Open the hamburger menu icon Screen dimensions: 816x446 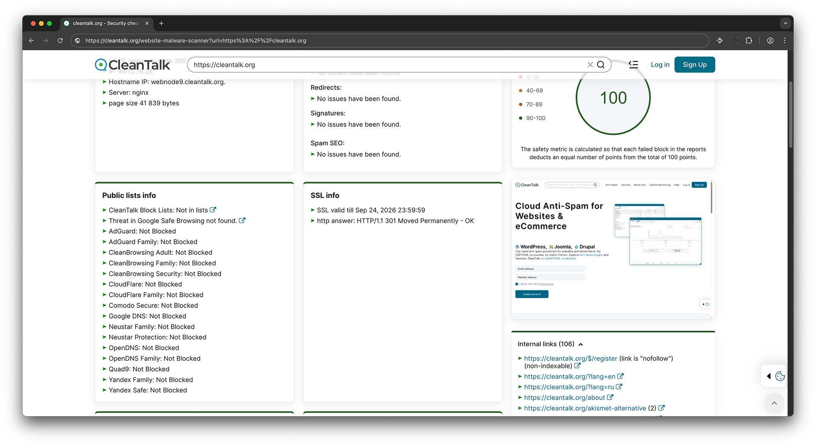coord(633,65)
